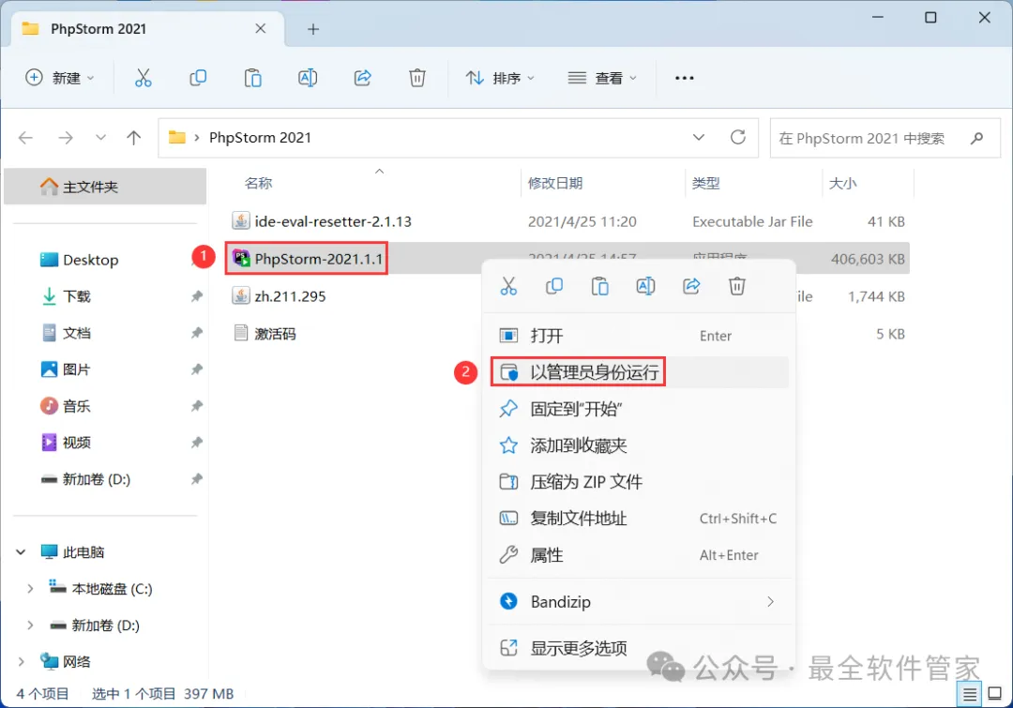This screenshot has height=708, width=1013.
Task: Click the Paste icon in the context menu
Action: (599, 286)
